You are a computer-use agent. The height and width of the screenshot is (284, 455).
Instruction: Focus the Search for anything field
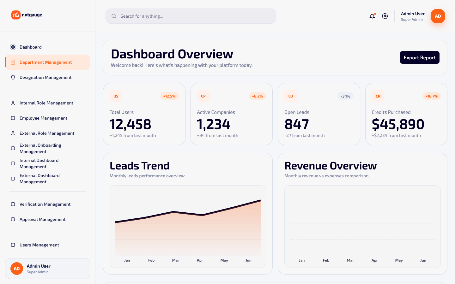[191, 16]
